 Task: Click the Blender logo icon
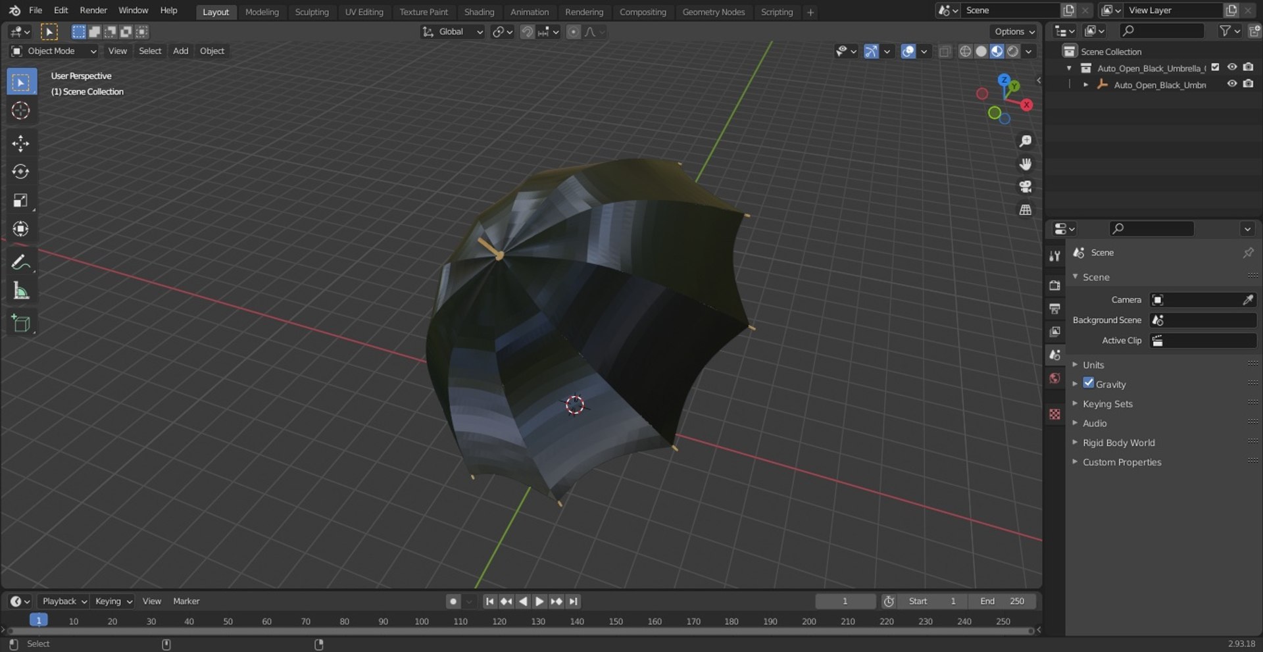tap(14, 11)
